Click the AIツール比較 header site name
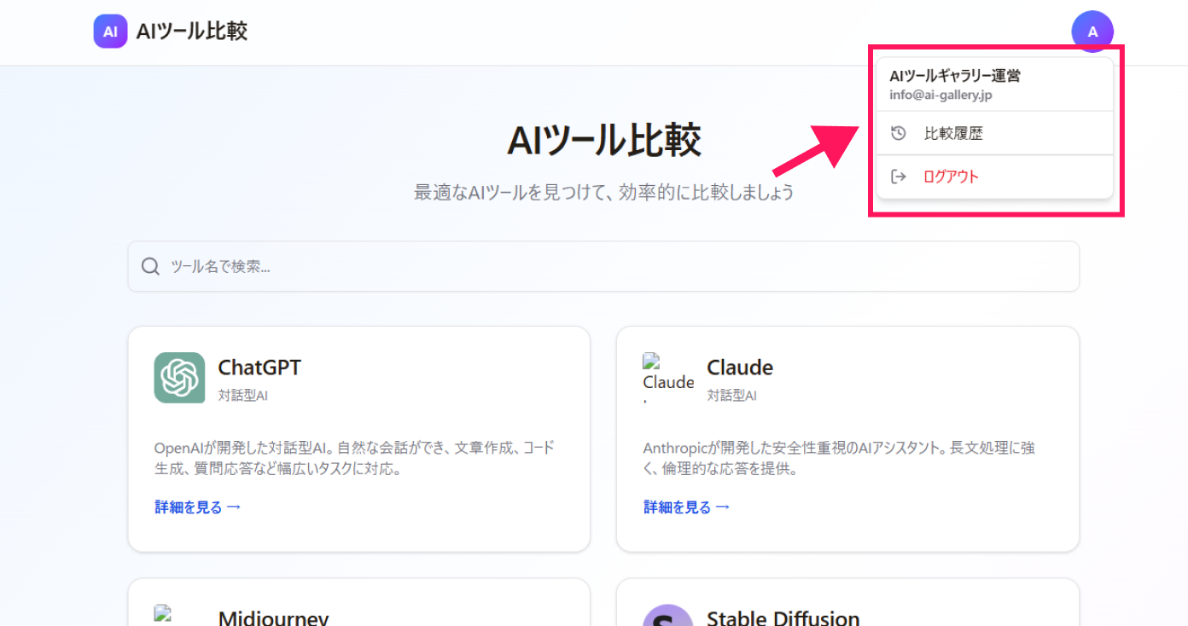 pos(192,32)
